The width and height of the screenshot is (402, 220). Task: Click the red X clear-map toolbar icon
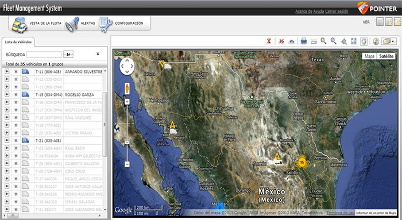[269, 41]
